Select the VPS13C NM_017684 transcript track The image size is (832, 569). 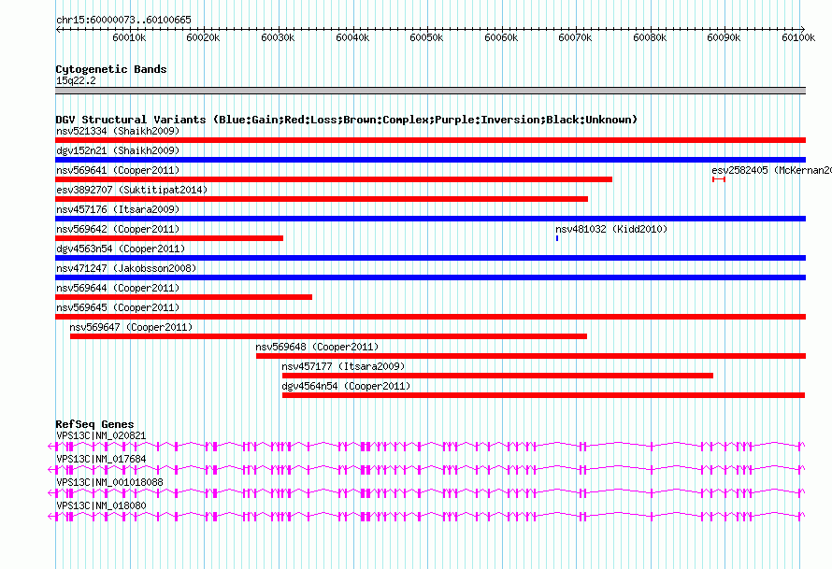[x=426, y=470]
